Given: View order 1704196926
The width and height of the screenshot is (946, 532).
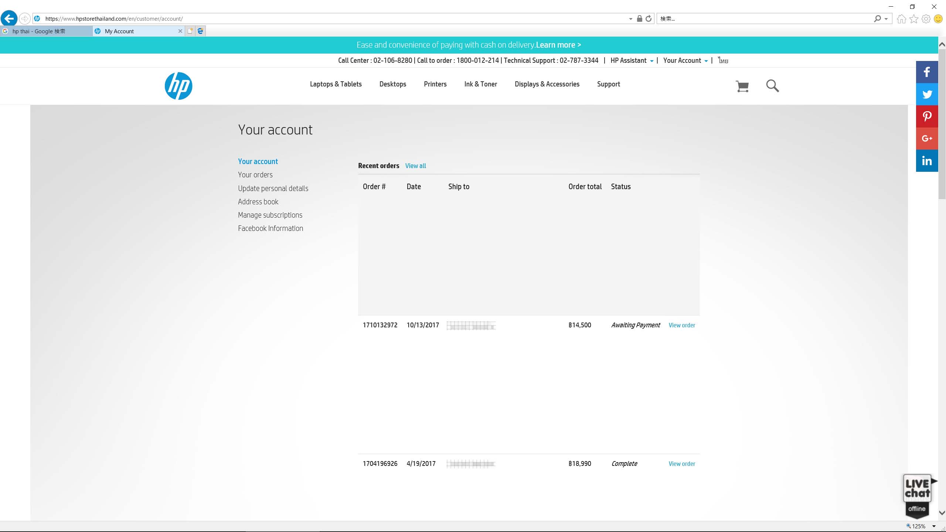Looking at the screenshot, I should coord(682,464).
